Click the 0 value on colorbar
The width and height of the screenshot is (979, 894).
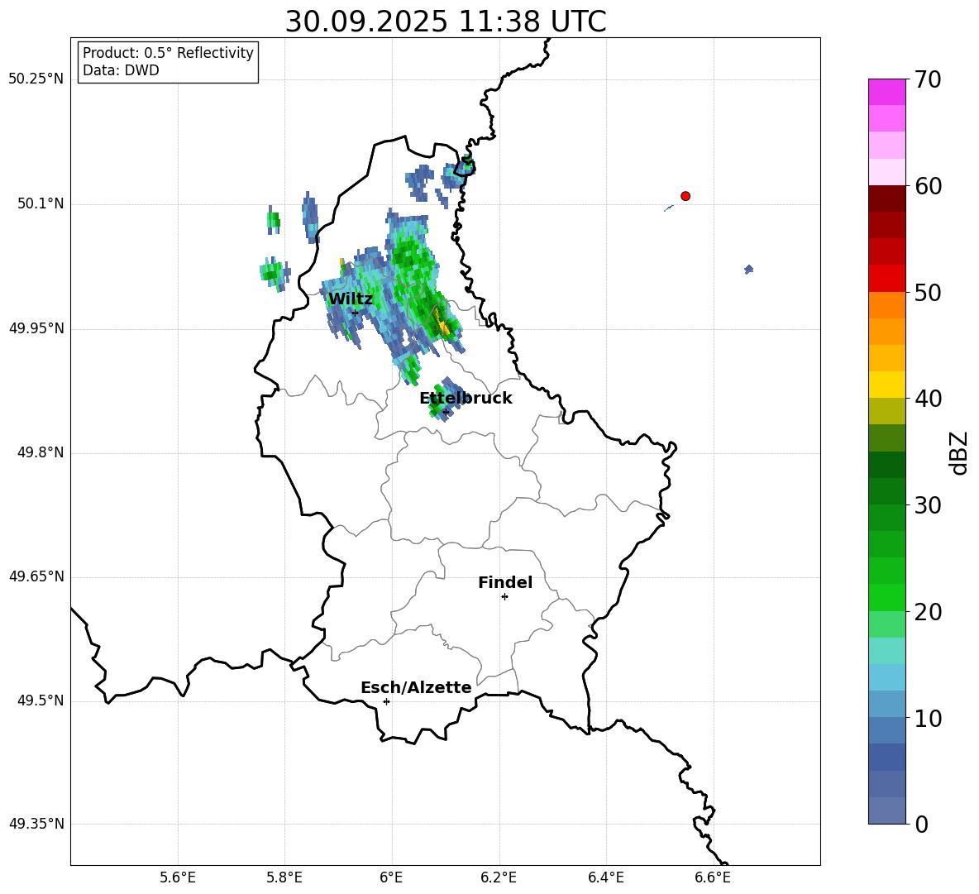click(x=922, y=825)
